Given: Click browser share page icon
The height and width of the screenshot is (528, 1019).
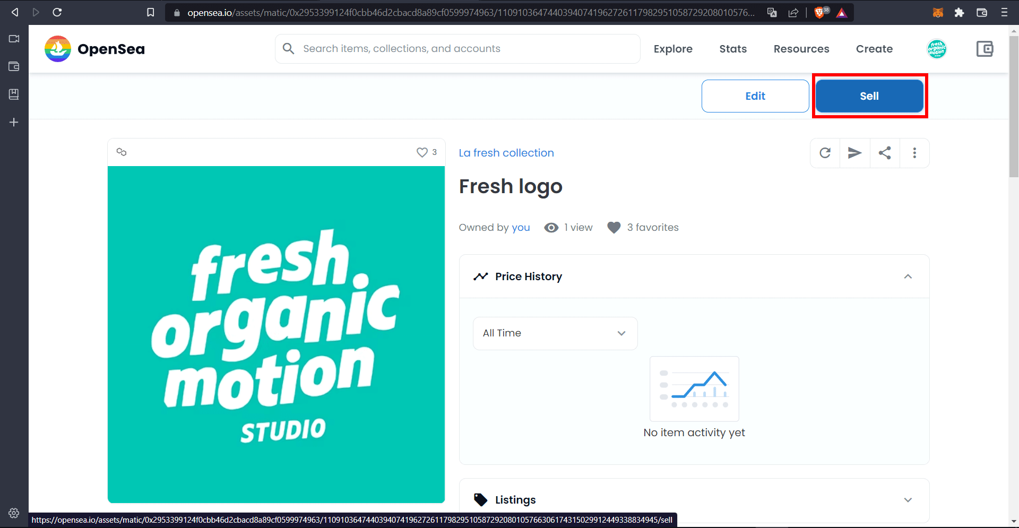Looking at the screenshot, I should click(793, 12).
